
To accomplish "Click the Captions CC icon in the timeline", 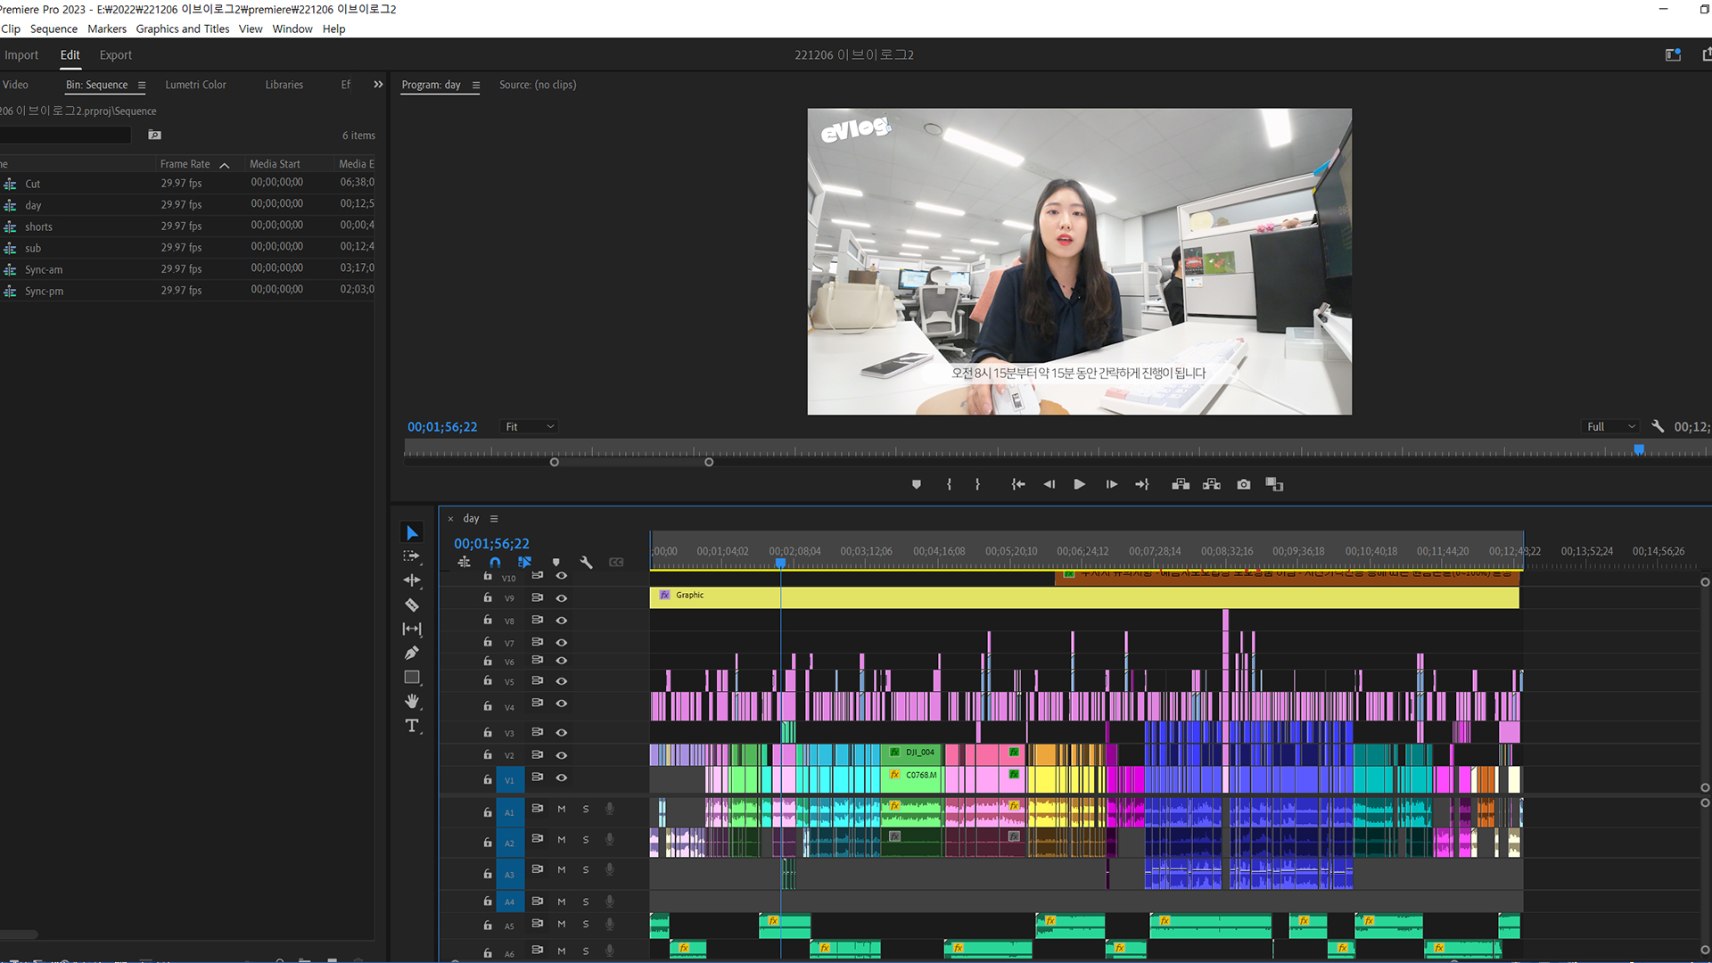I will point(615,563).
